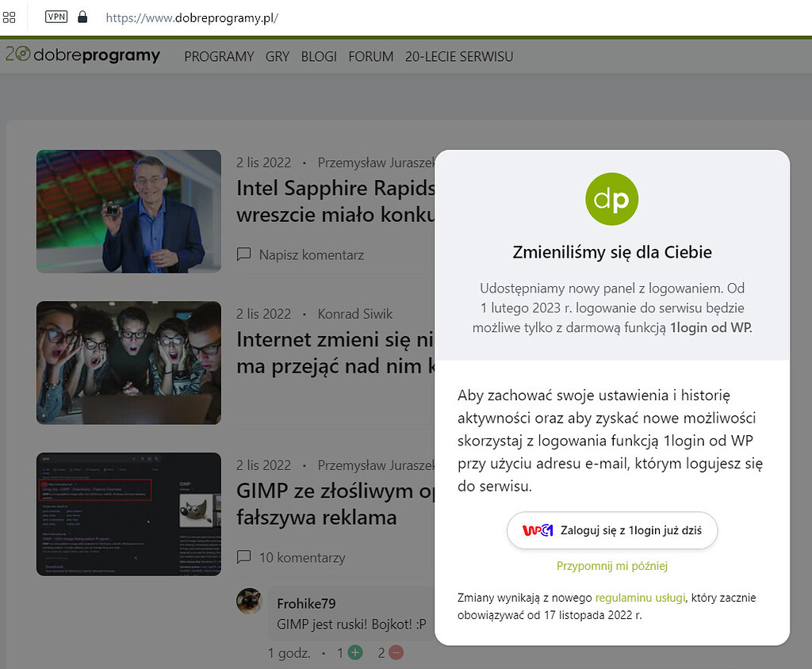This screenshot has width=812, height=669.
Task: Open the PROGRAMY menu item
Action: (219, 56)
